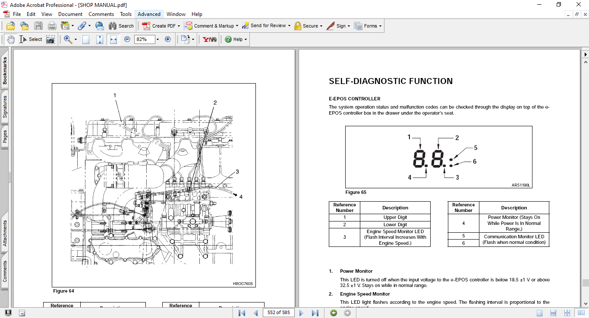The height and width of the screenshot is (318, 589).
Task: Toggle Fit Width view mode
Action: click(x=113, y=39)
